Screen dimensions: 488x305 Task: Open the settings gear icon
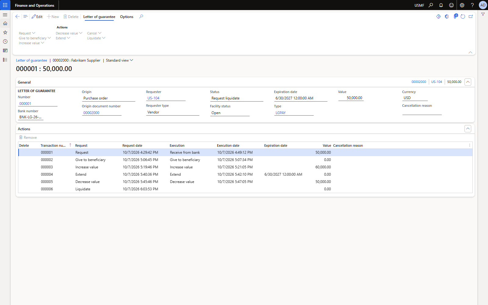pos(462,5)
